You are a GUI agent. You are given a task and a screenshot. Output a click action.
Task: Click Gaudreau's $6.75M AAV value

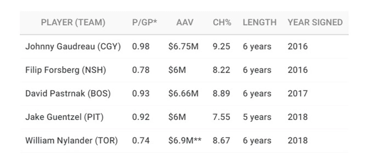point(183,47)
